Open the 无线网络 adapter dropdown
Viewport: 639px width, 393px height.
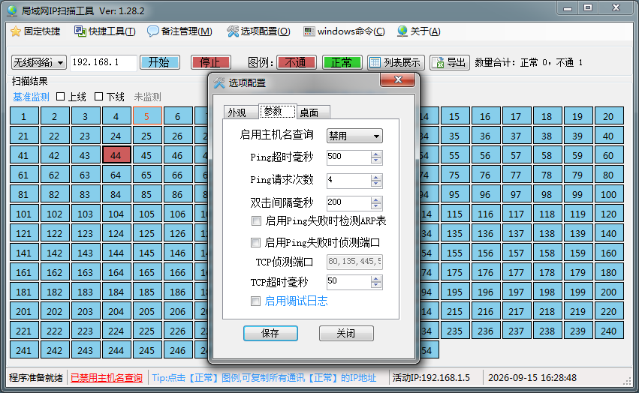39,62
